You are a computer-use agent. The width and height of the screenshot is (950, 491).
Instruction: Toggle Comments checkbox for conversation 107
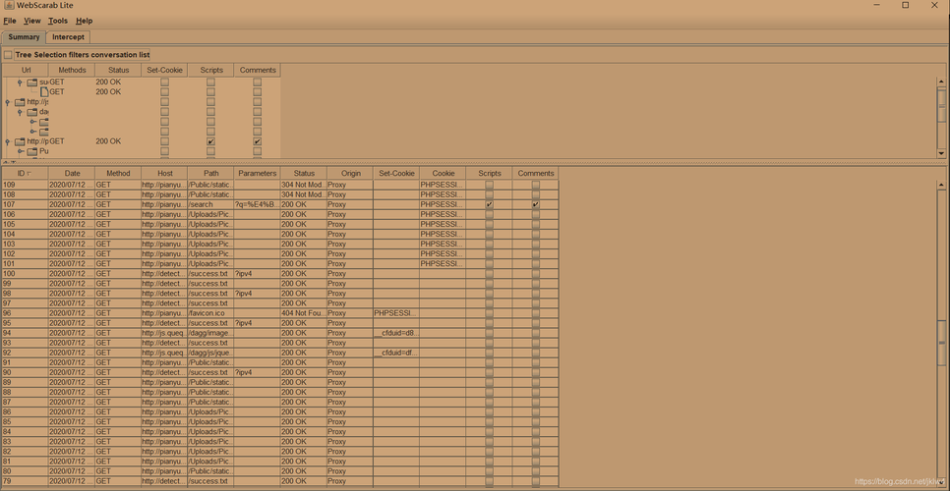point(536,204)
